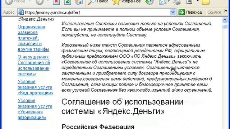The image size is (230, 129).
Task: Click the address field with money.yandex.ru URL
Action: click(97, 13)
